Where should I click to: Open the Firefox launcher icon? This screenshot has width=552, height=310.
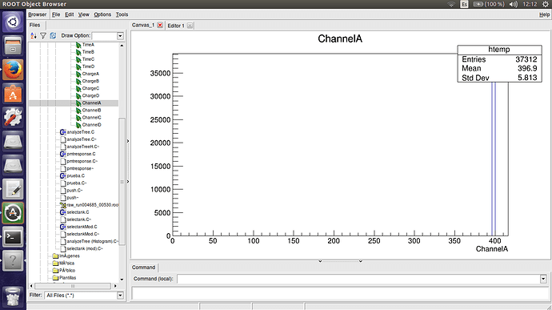(x=13, y=70)
